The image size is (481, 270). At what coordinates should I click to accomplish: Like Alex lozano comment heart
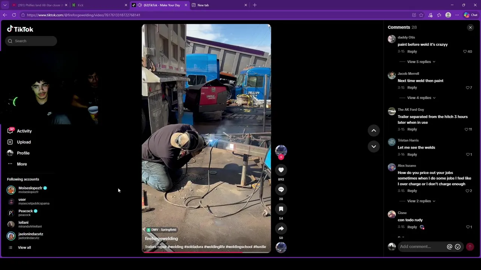pos(467,191)
